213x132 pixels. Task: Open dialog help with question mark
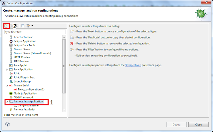click(8, 124)
